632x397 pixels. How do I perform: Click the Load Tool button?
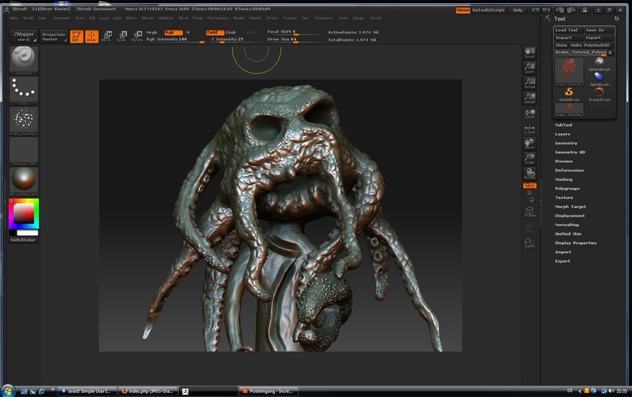568,30
